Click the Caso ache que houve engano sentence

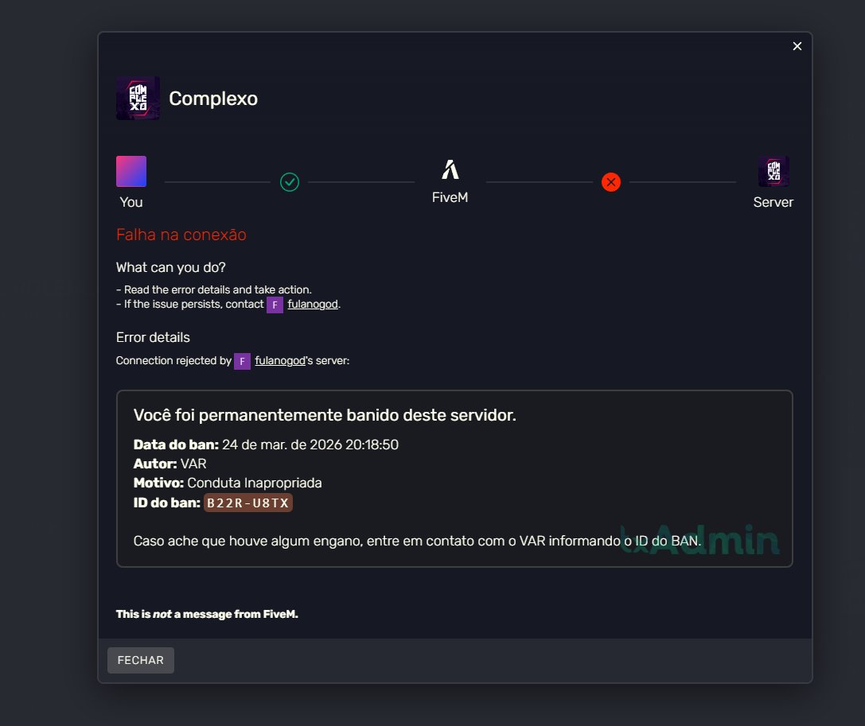tap(417, 541)
